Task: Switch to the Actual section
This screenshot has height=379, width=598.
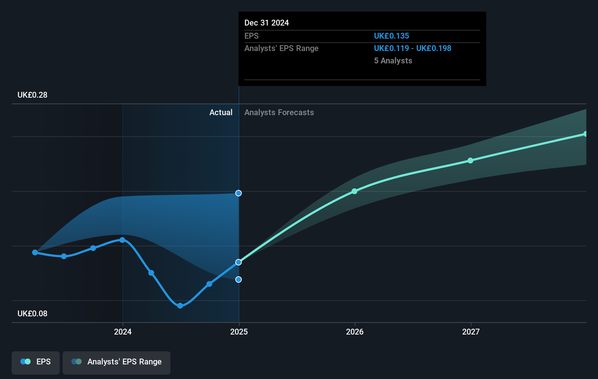Action: [x=221, y=112]
